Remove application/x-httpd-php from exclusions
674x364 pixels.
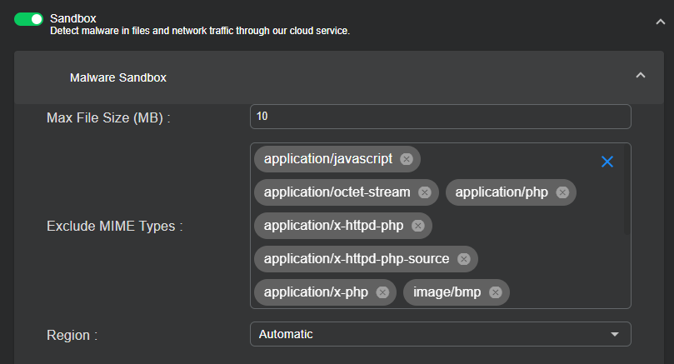tap(417, 226)
